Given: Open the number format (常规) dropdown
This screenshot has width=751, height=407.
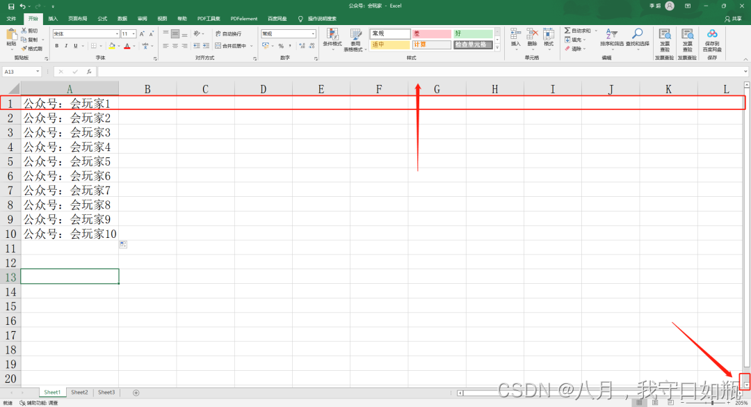Looking at the screenshot, I should click(313, 33).
